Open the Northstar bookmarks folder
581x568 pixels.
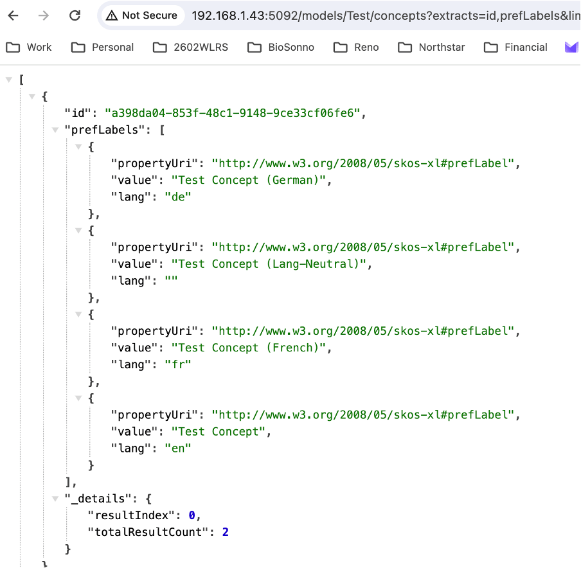click(432, 47)
